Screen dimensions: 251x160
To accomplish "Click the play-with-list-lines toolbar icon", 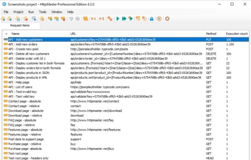I will point(102,19).
